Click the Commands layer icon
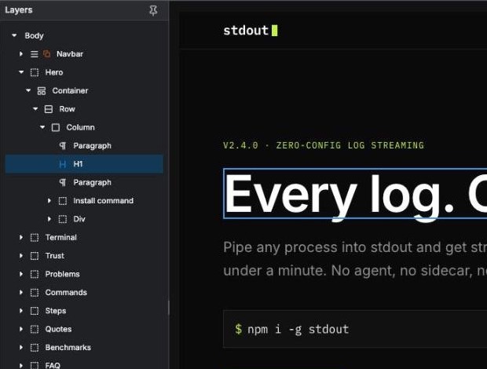The width and height of the screenshot is (487, 369). (35, 293)
